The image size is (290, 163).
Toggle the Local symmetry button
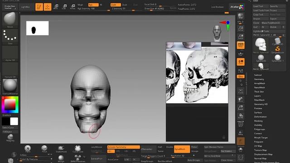[x=241, y=62]
